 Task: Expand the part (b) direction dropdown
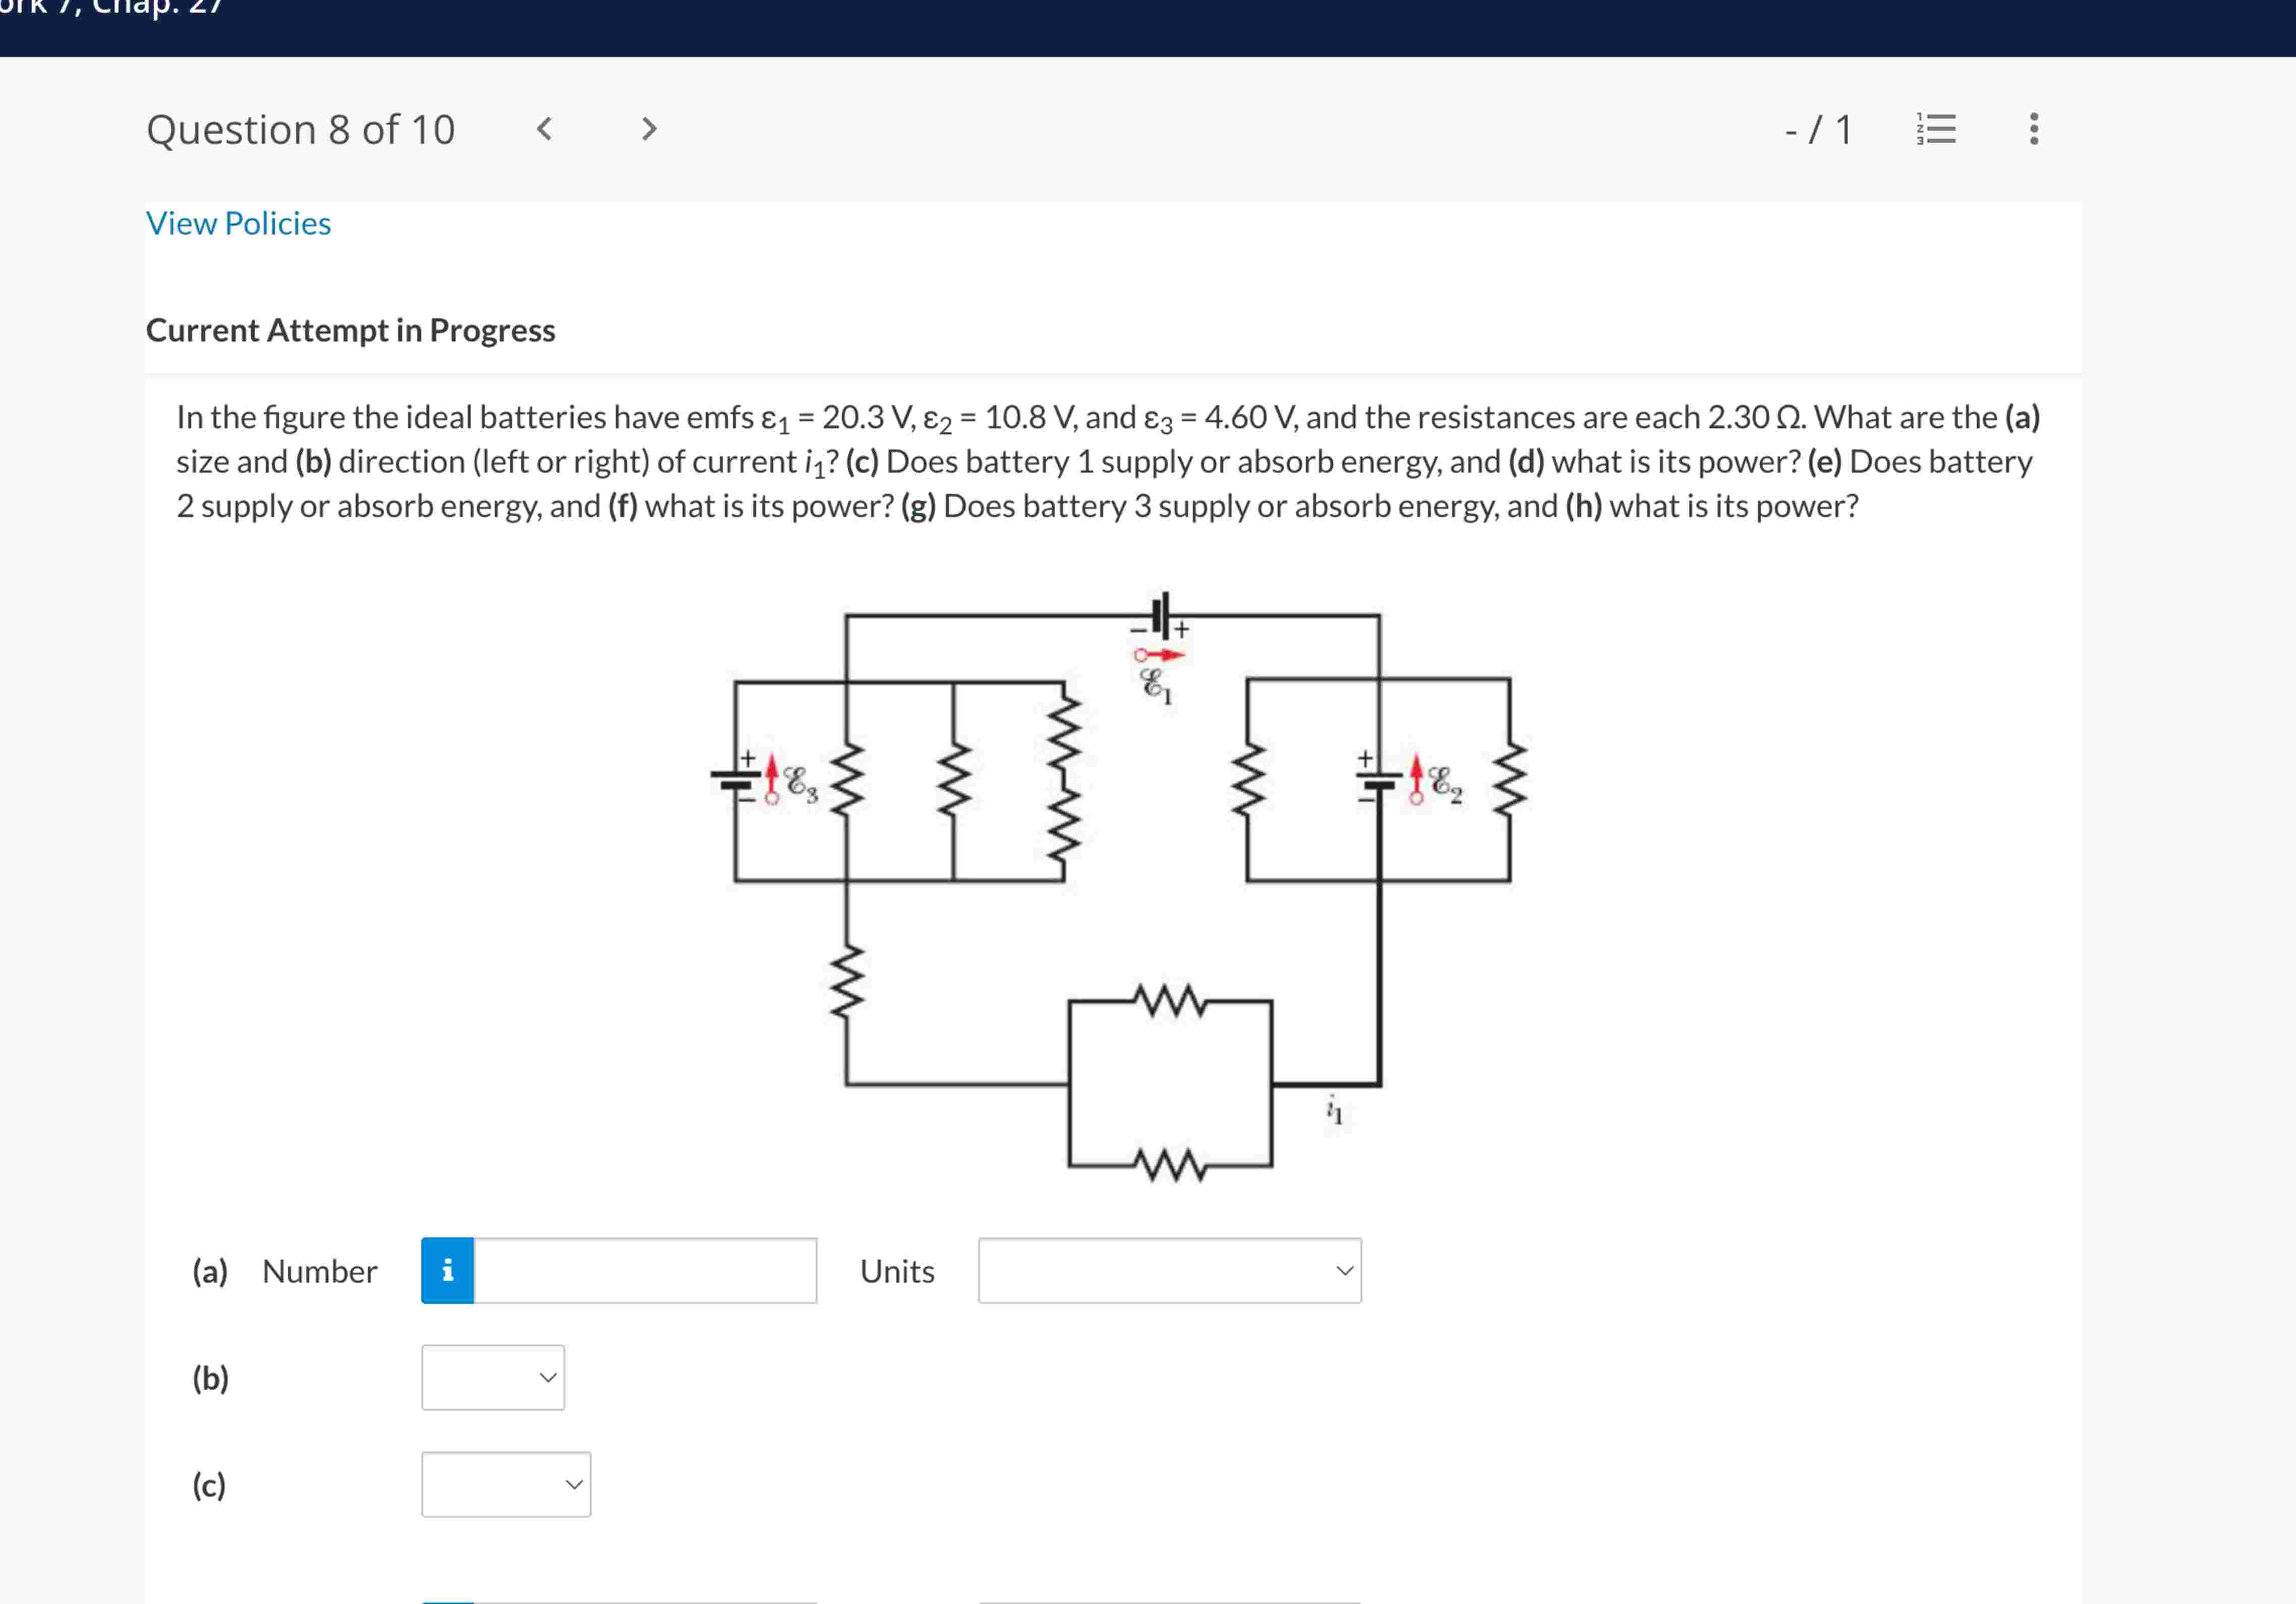coord(493,1377)
